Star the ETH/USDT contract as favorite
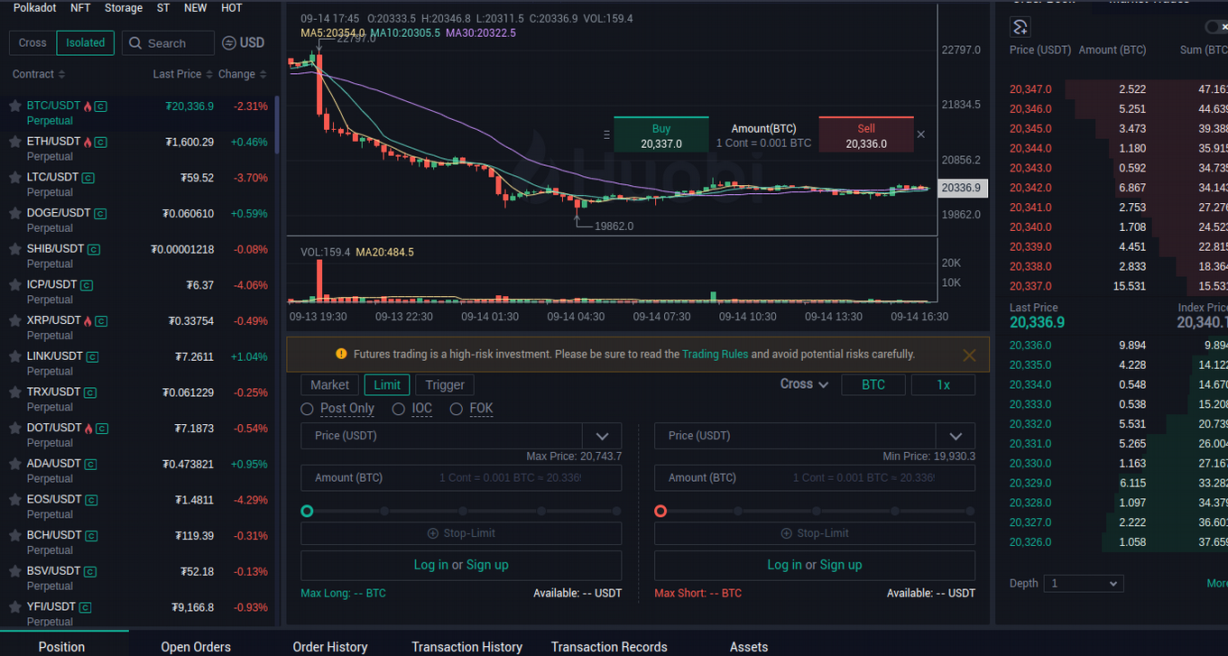The image size is (1228, 656). [15, 142]
